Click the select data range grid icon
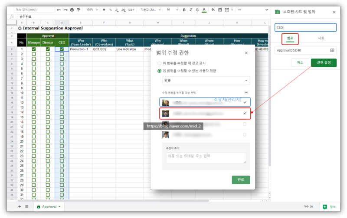The height and width of the screenshot is (218, 347). 332,50
